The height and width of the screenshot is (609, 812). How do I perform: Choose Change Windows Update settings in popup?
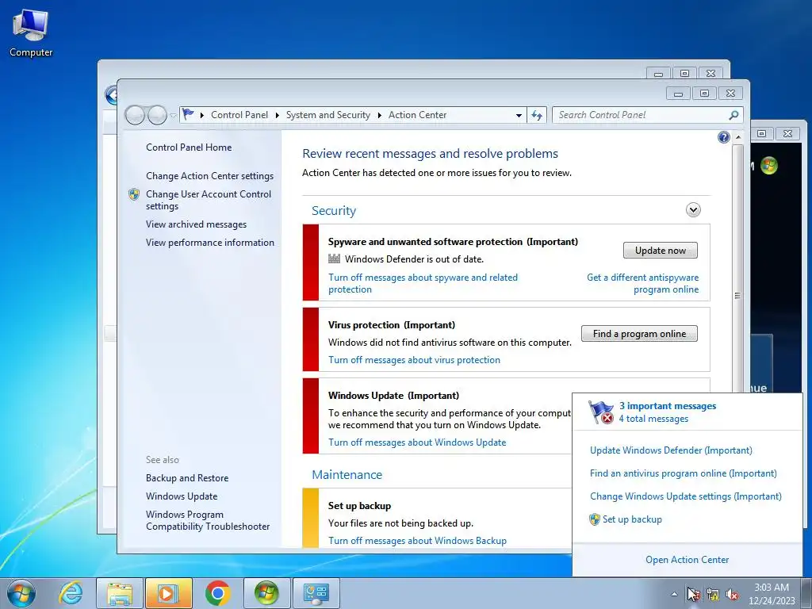(x=686, y=496)
